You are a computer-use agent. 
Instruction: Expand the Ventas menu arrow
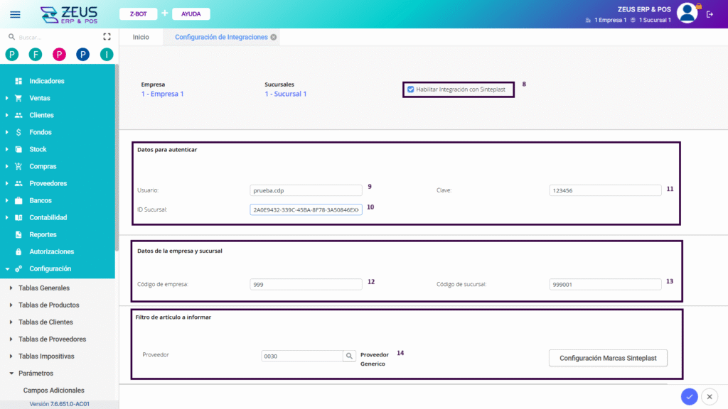click(x=6, y=98)
